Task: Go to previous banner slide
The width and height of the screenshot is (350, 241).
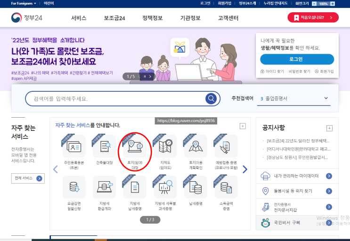Action: [139, 76]
